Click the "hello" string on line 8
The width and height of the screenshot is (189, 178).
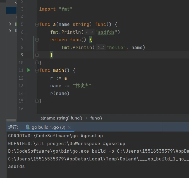coord(116,48)
